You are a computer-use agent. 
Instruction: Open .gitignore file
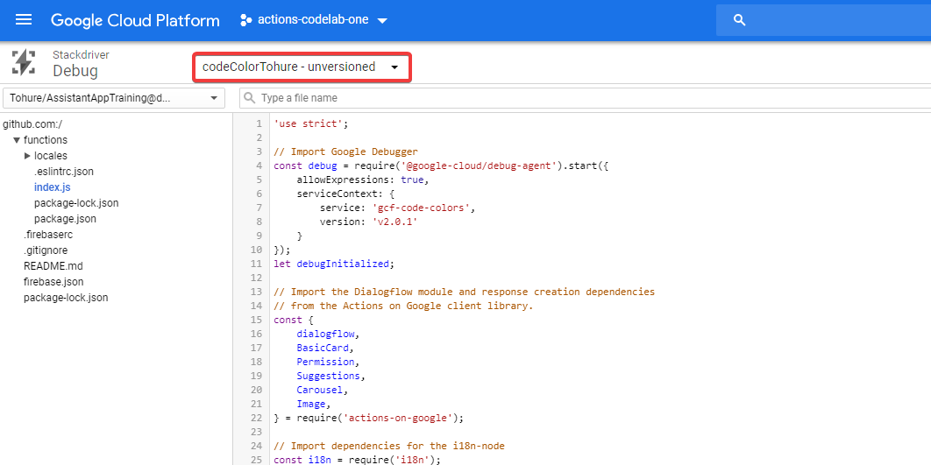[x=45, y=250]
